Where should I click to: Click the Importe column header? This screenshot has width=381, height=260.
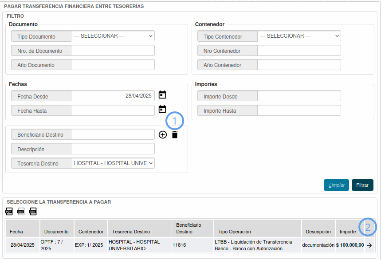pos(348,232)
